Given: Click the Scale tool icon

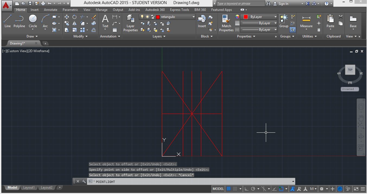Looking at the screenshot, I should (x=74, y=30).
